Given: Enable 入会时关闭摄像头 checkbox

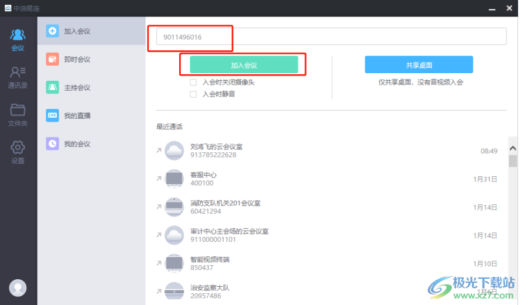Looking at the screenshot, I should [193, 83].
